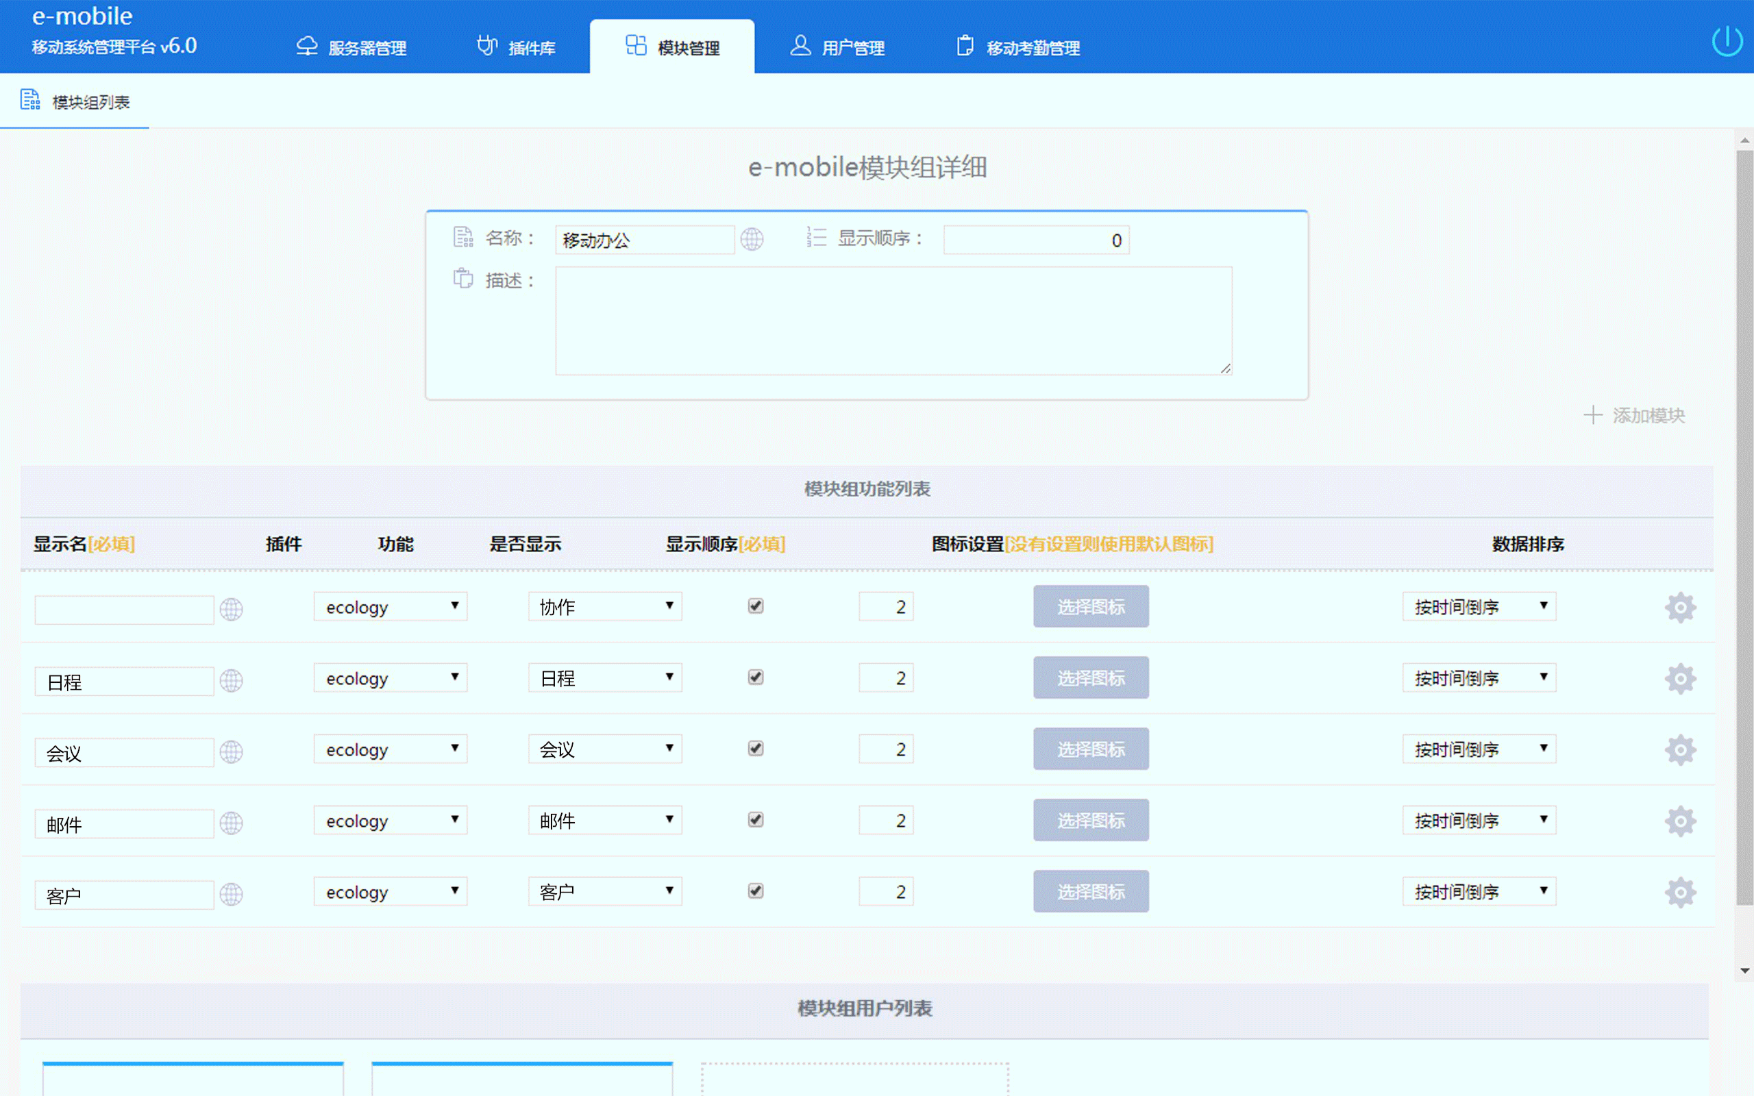The image size is (1754, 1096).
Task: Click the plugin library plug icon
Action: tap(487, 45)
